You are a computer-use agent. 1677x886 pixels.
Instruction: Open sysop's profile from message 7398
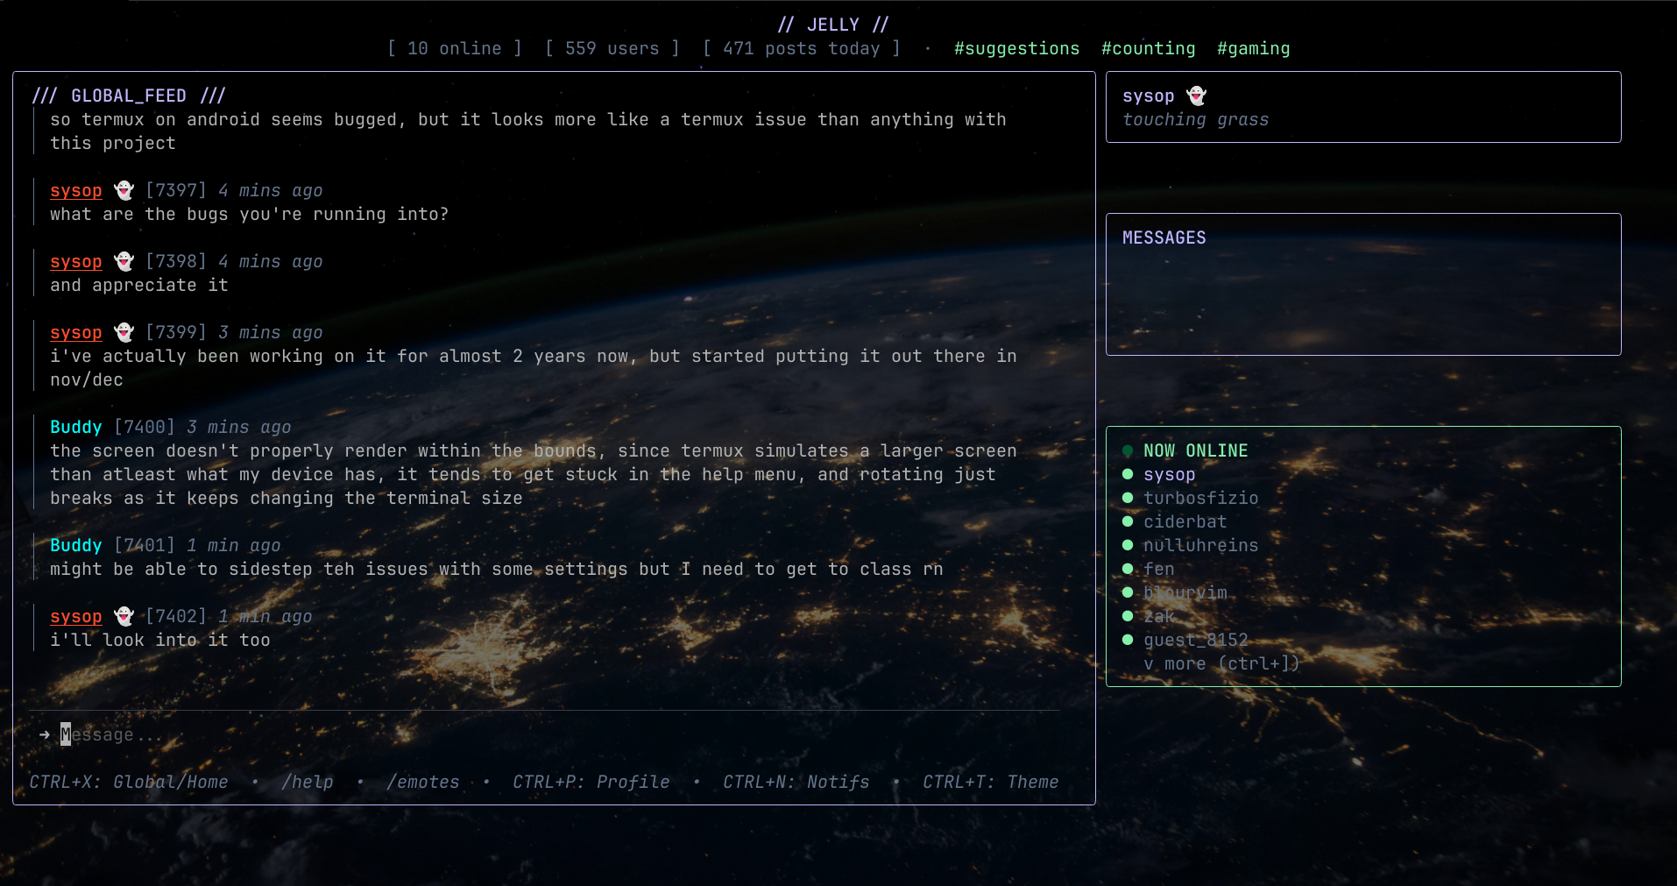(x=75, y=261)
